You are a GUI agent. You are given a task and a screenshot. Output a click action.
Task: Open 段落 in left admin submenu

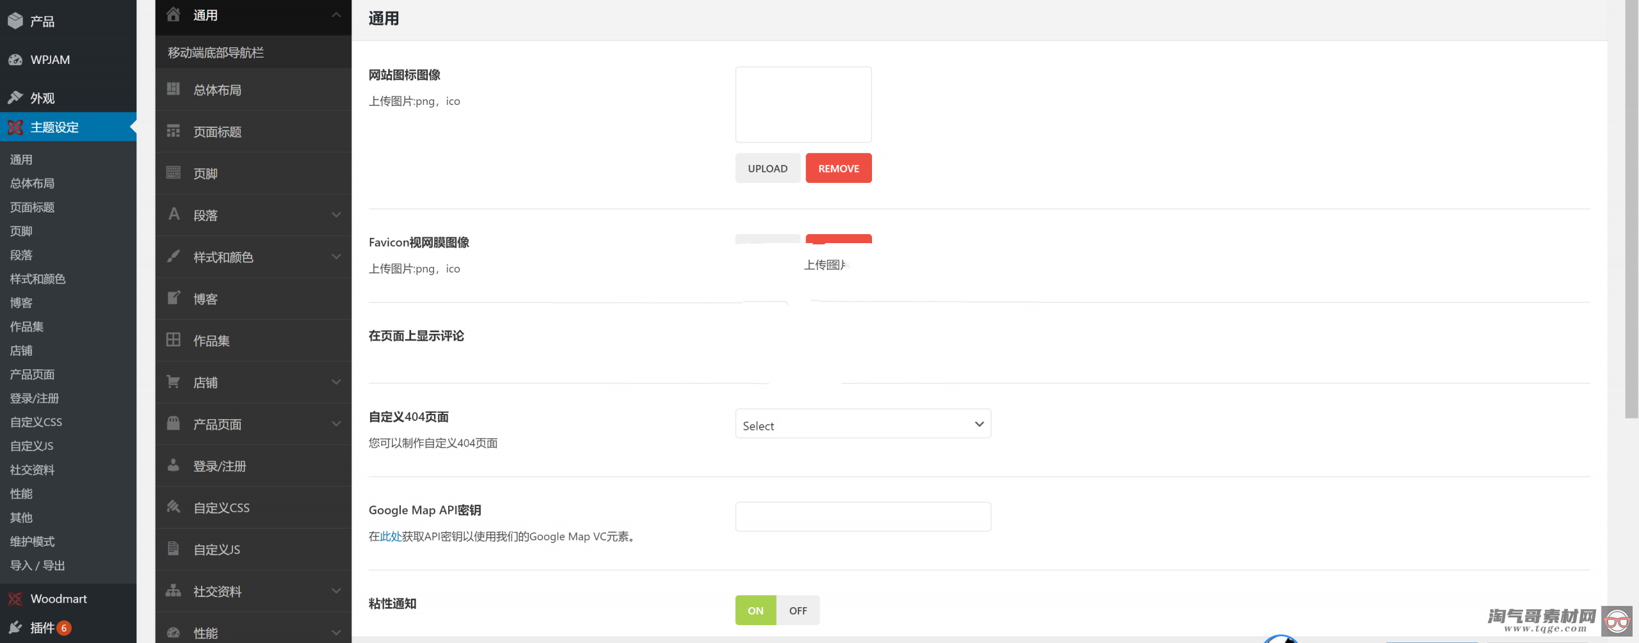click(21, 255)
